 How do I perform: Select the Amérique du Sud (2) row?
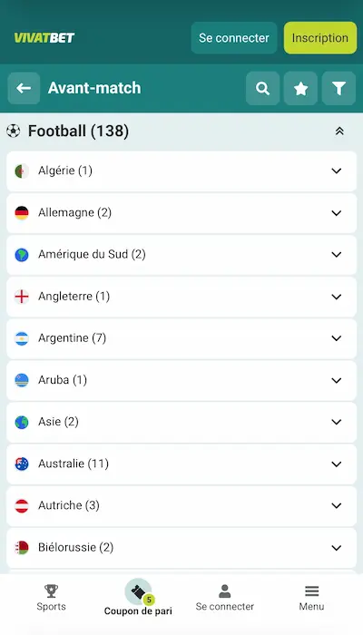click(181, 254)
